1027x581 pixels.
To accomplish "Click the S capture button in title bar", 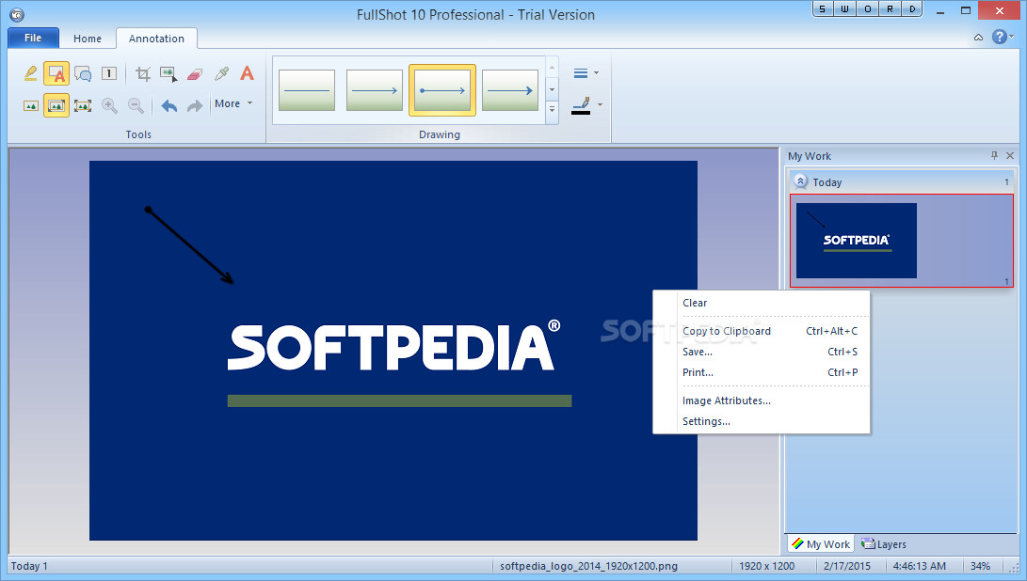I will point(823,9).
